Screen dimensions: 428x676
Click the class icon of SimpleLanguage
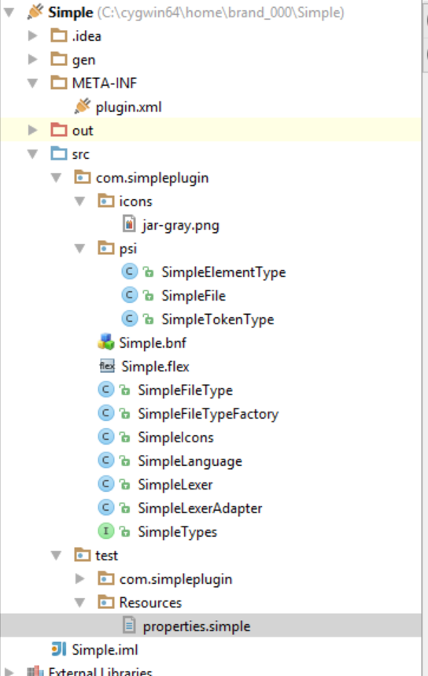pos(106,460)
